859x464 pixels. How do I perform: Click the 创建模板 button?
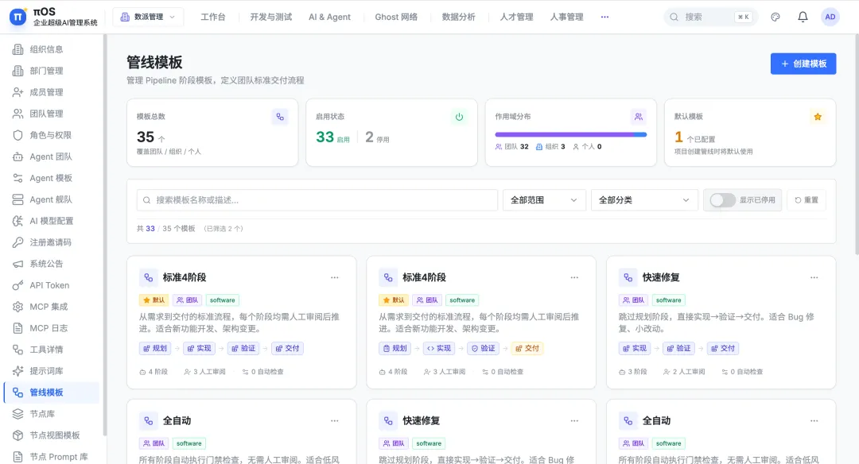coord(803,64)
